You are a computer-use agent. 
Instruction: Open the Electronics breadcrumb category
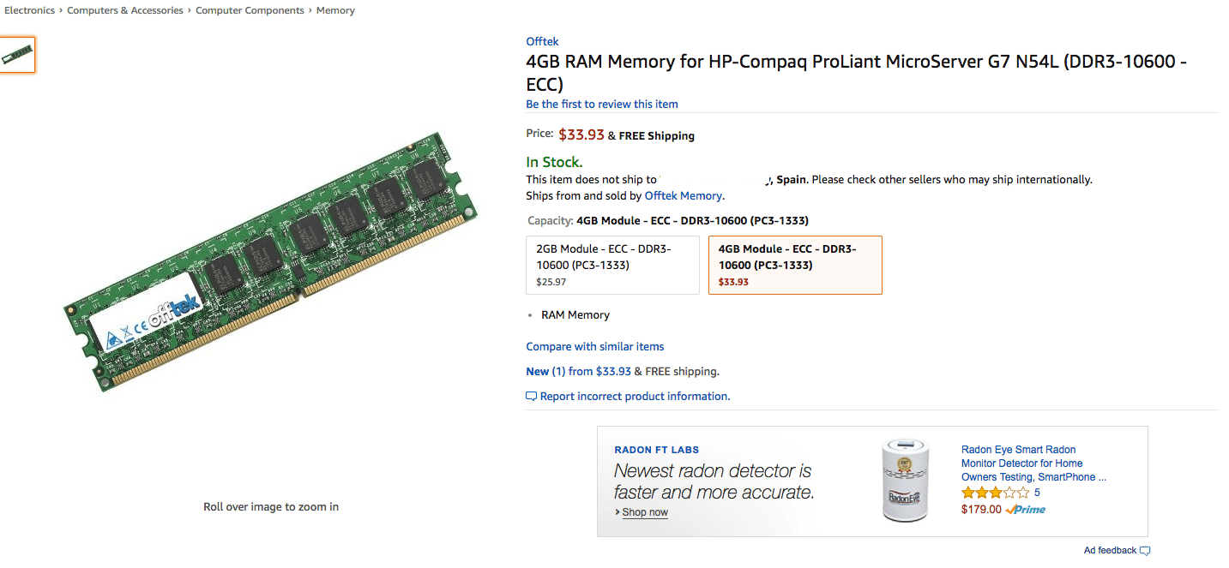pos(29,10)
